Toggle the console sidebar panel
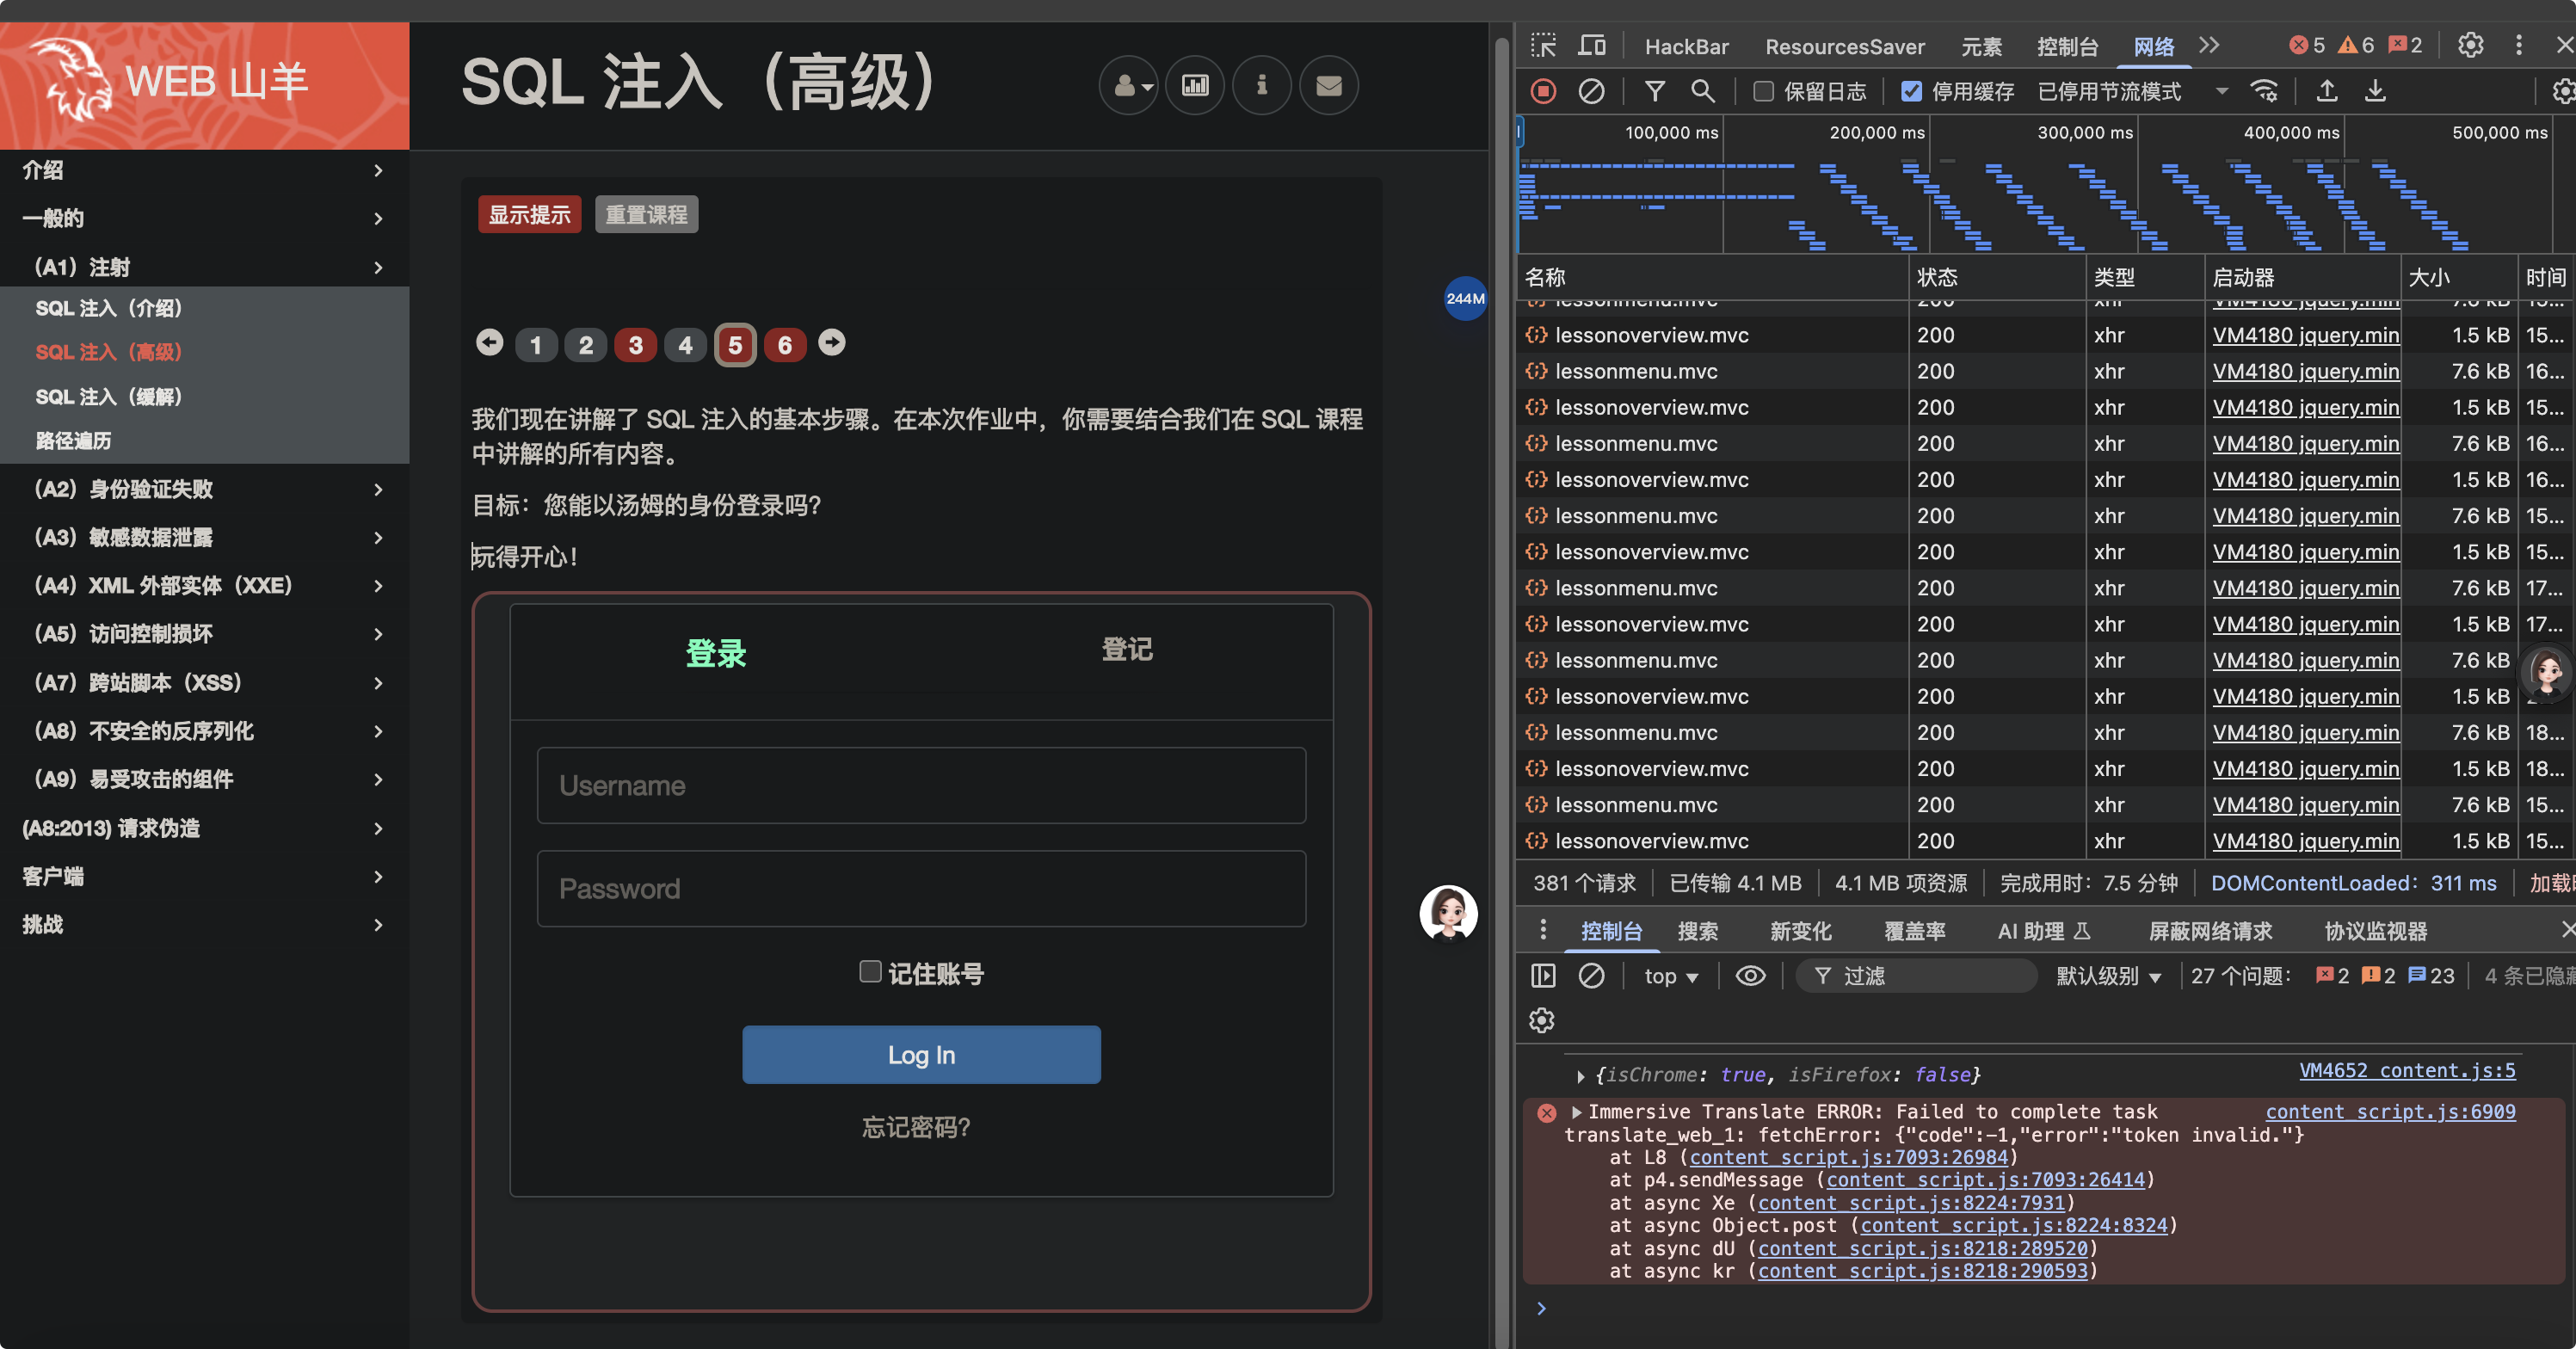The height and width of the screenshot is (1349, 2576). [x=1544, y=976]
